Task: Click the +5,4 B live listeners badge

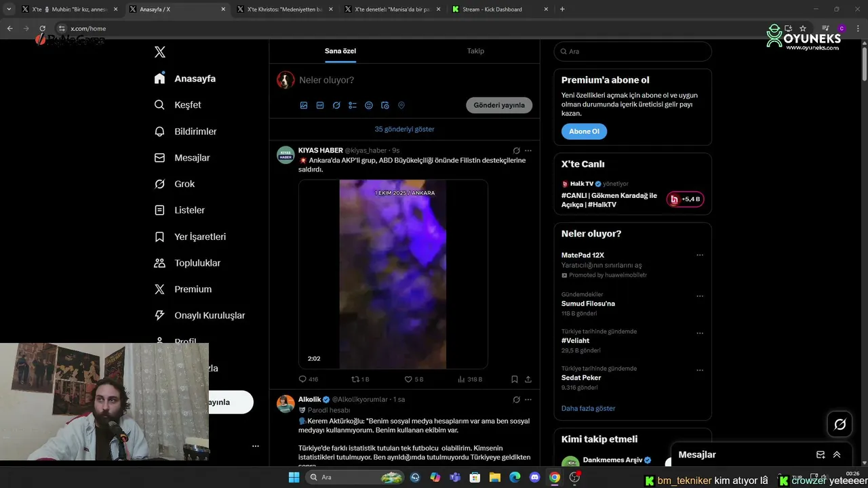Action: point(685,199)
